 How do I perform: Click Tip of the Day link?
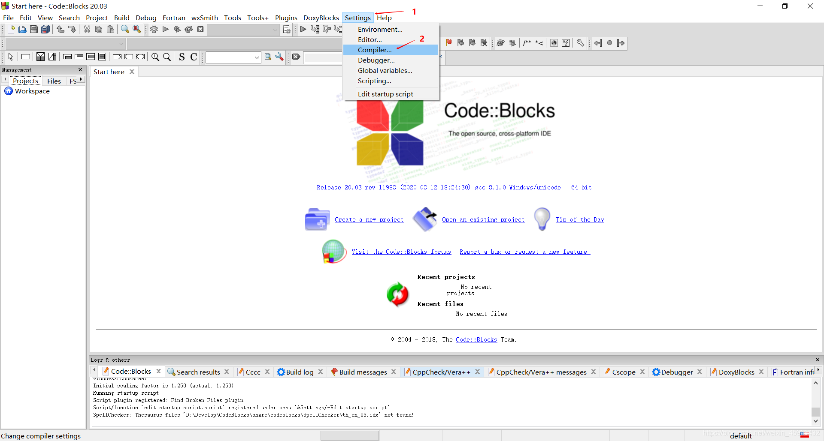click(580, 219)
